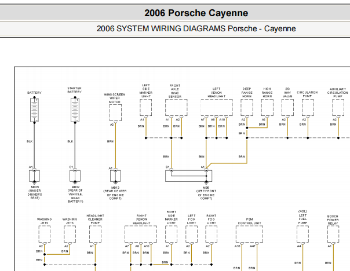This screenshot has height=271, width=350.
Task: Select the RIGHT XENON HEADLIGHT label
Action: 141,219
